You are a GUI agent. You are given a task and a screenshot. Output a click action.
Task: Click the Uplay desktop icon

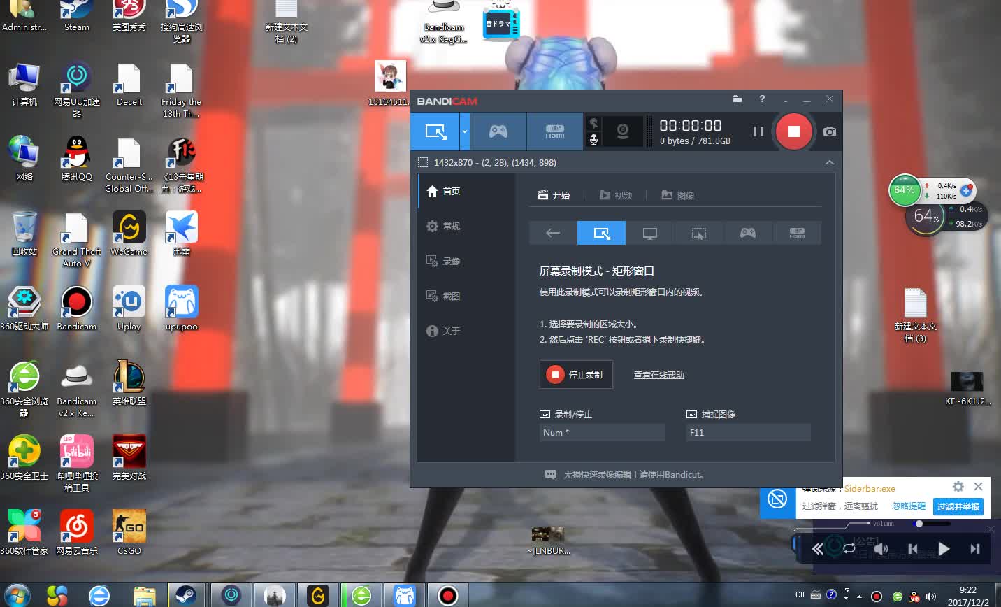129,308
